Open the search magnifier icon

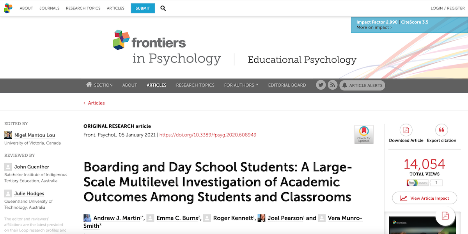pos(163,8)
